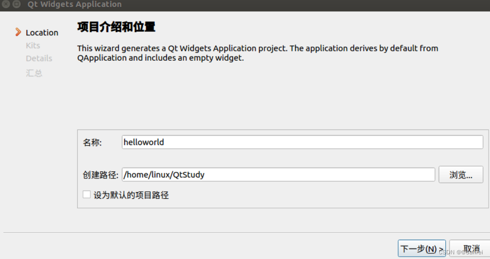Close the Qt Widgets Application window
The width and height of the screenshot is (490, 259).
(x=6, y=4)
